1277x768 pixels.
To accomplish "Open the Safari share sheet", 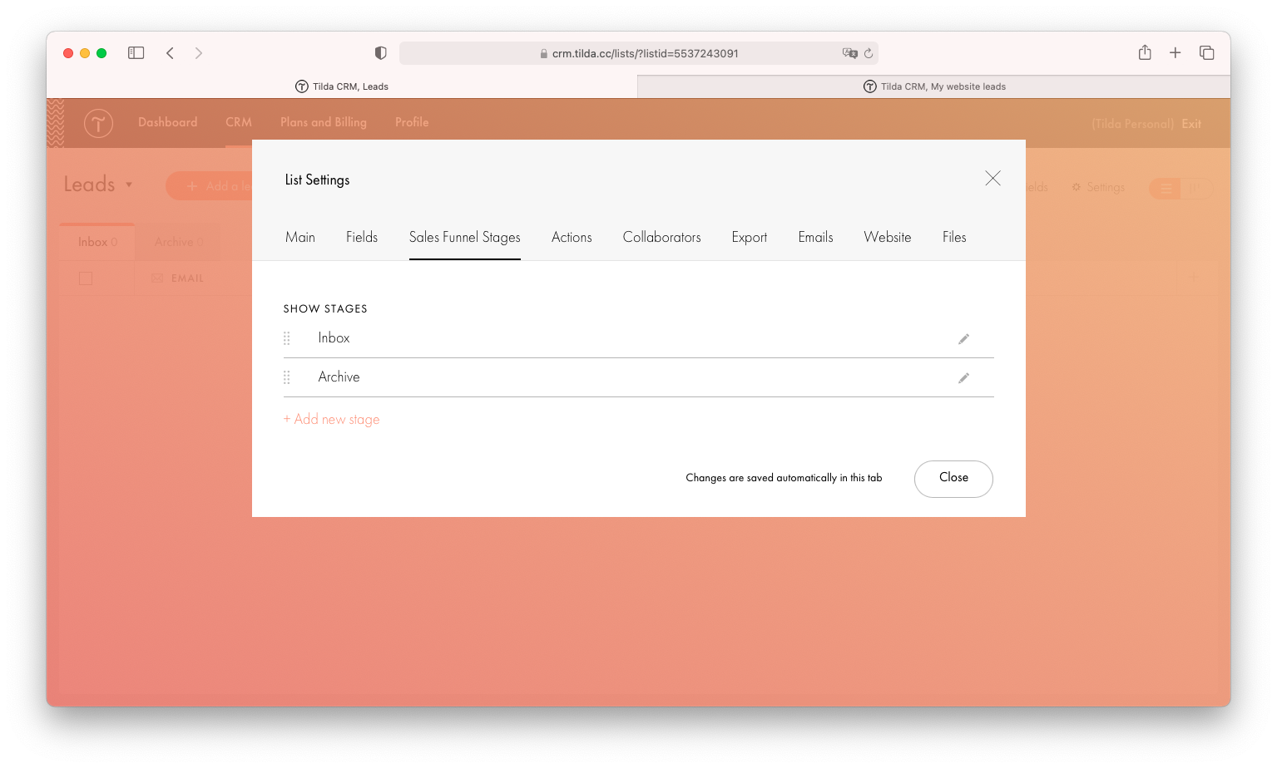I will (1144, 52).
